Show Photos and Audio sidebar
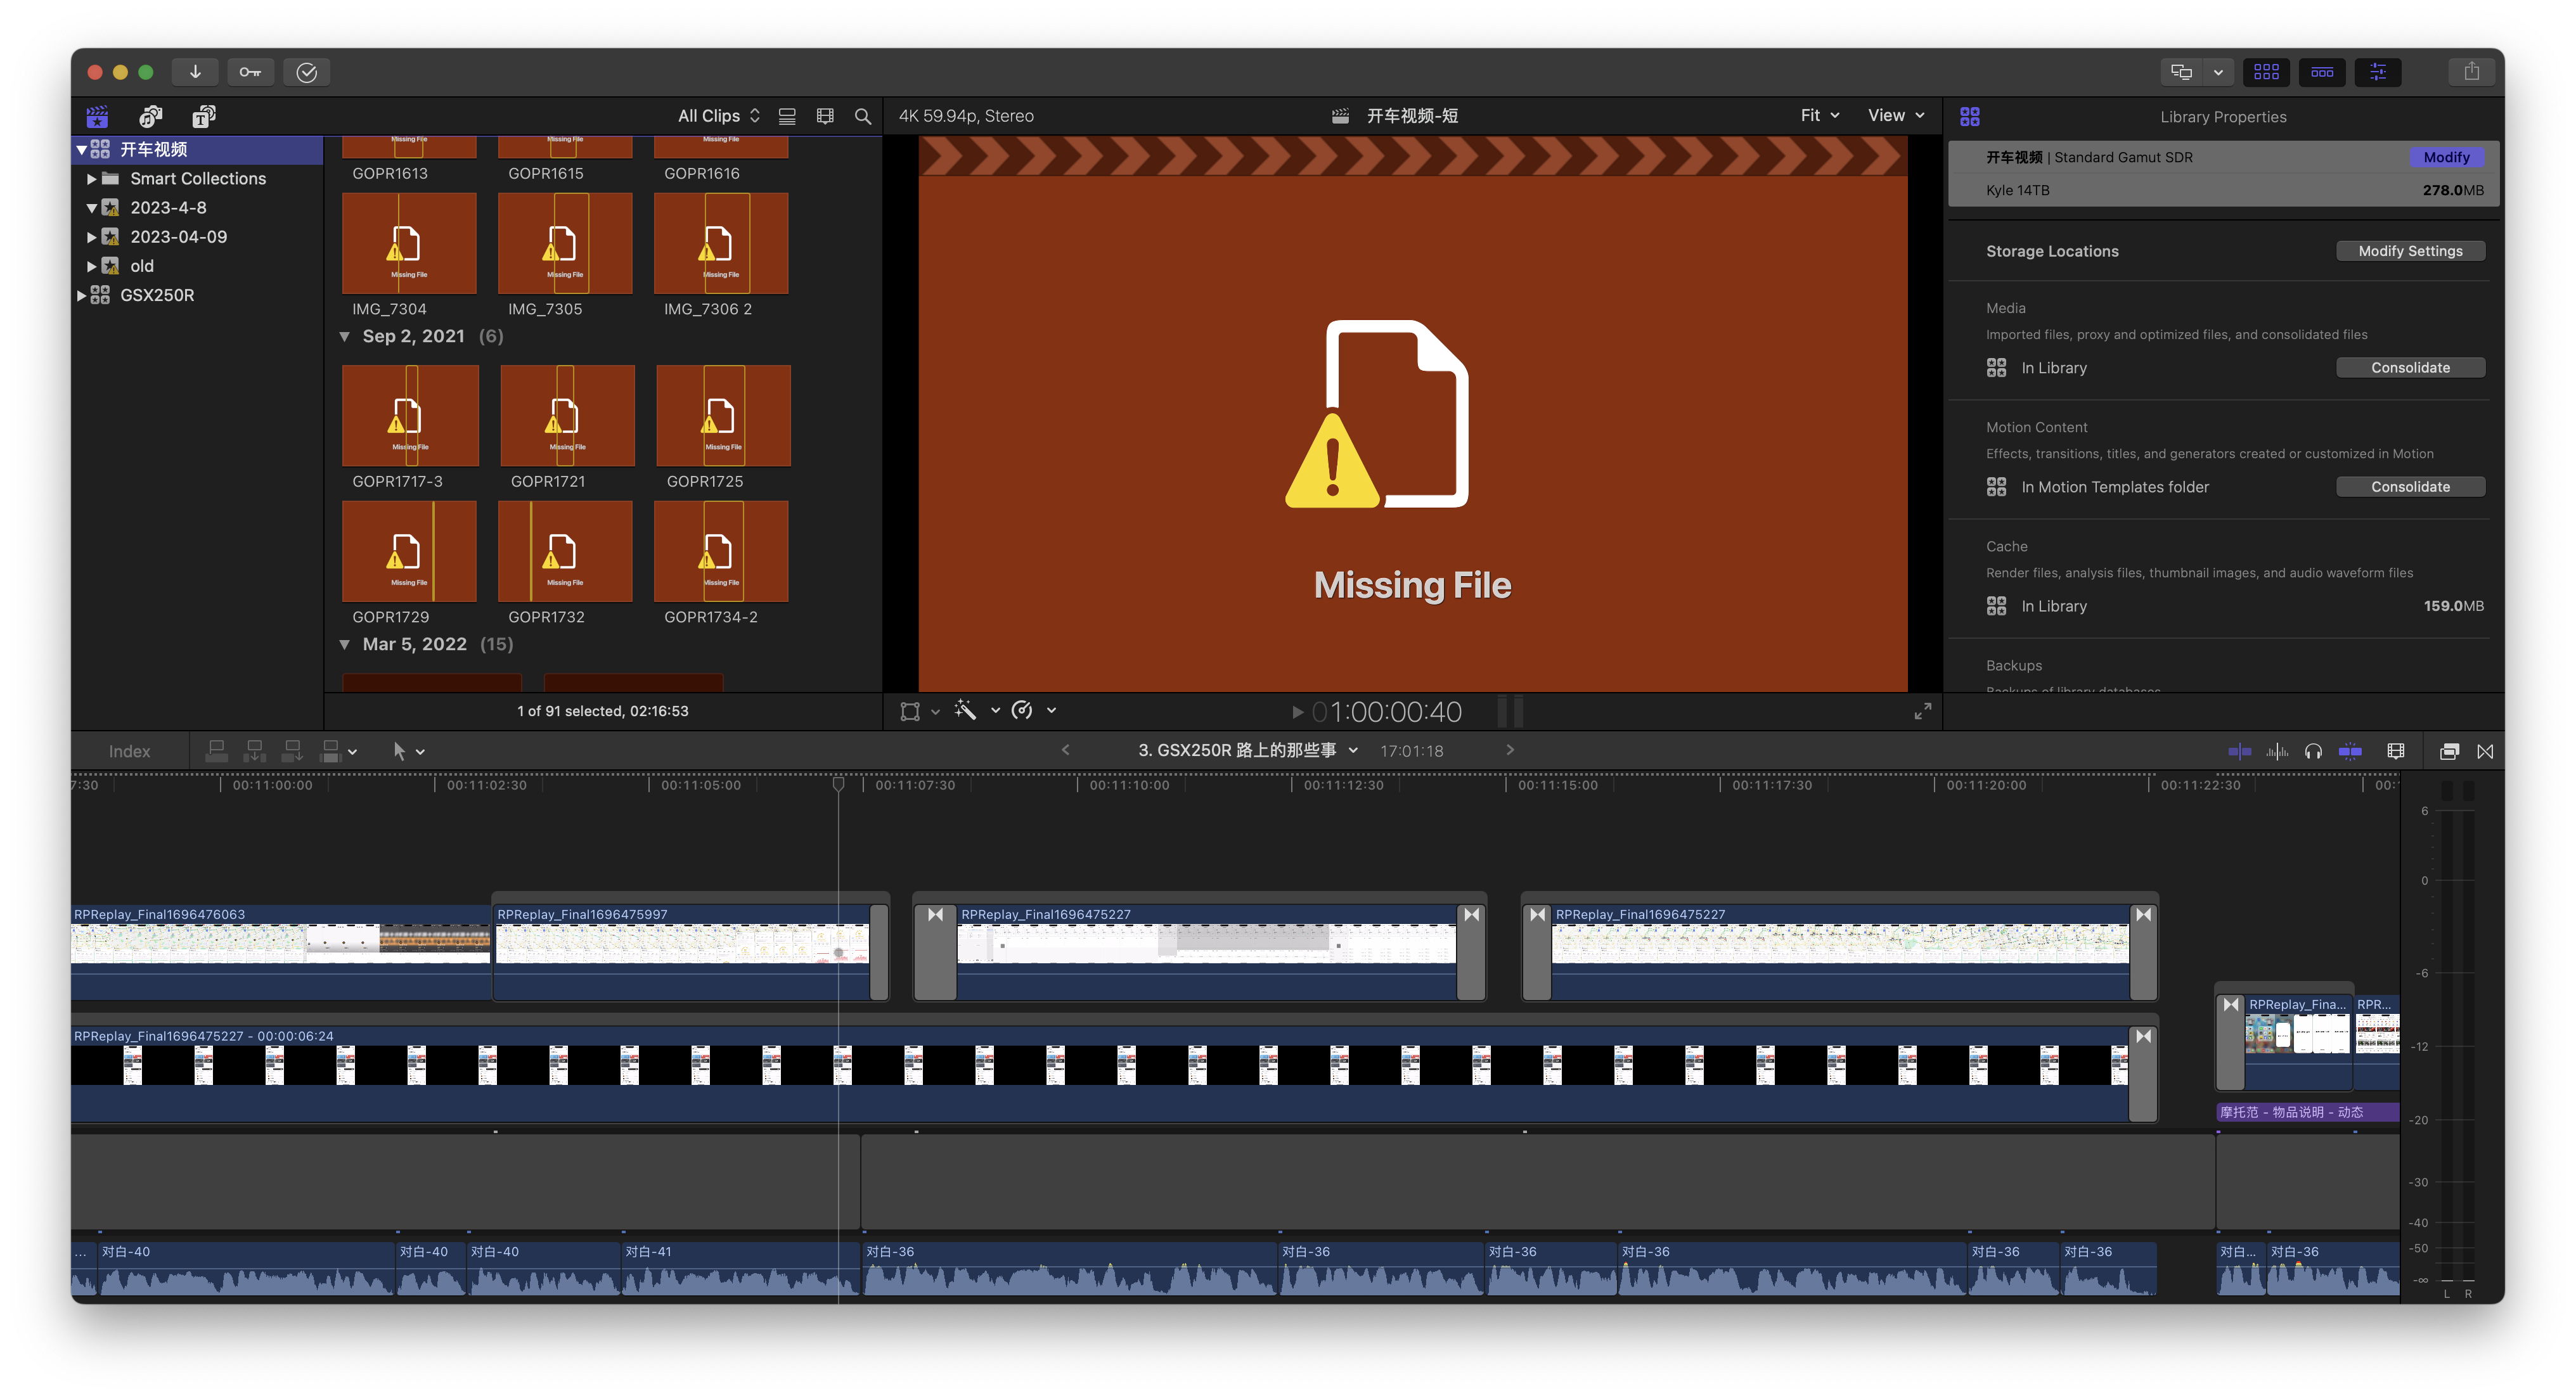This screenshot has height=1398, width=2576. (x=150, y=117)
